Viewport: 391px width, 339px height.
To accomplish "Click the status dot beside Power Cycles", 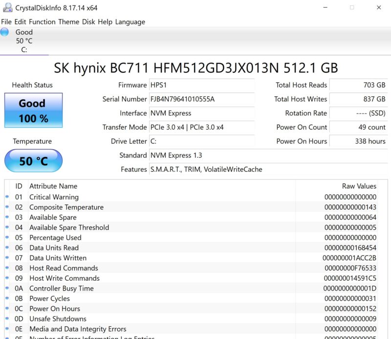I will pyautogui.click(x=7, y=298).
